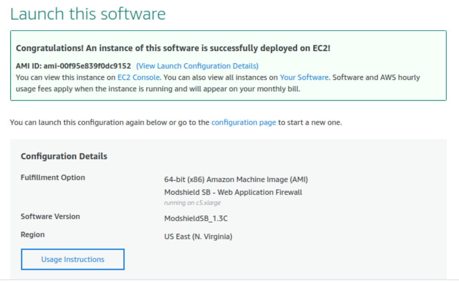Click the US East (N. Virginia) value

198,237
